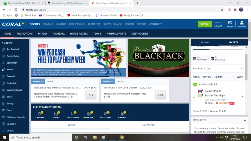Image resolution: width=251 pixels, height=141 pixels.
Task: Reload the page
Action: click(16, 10)
